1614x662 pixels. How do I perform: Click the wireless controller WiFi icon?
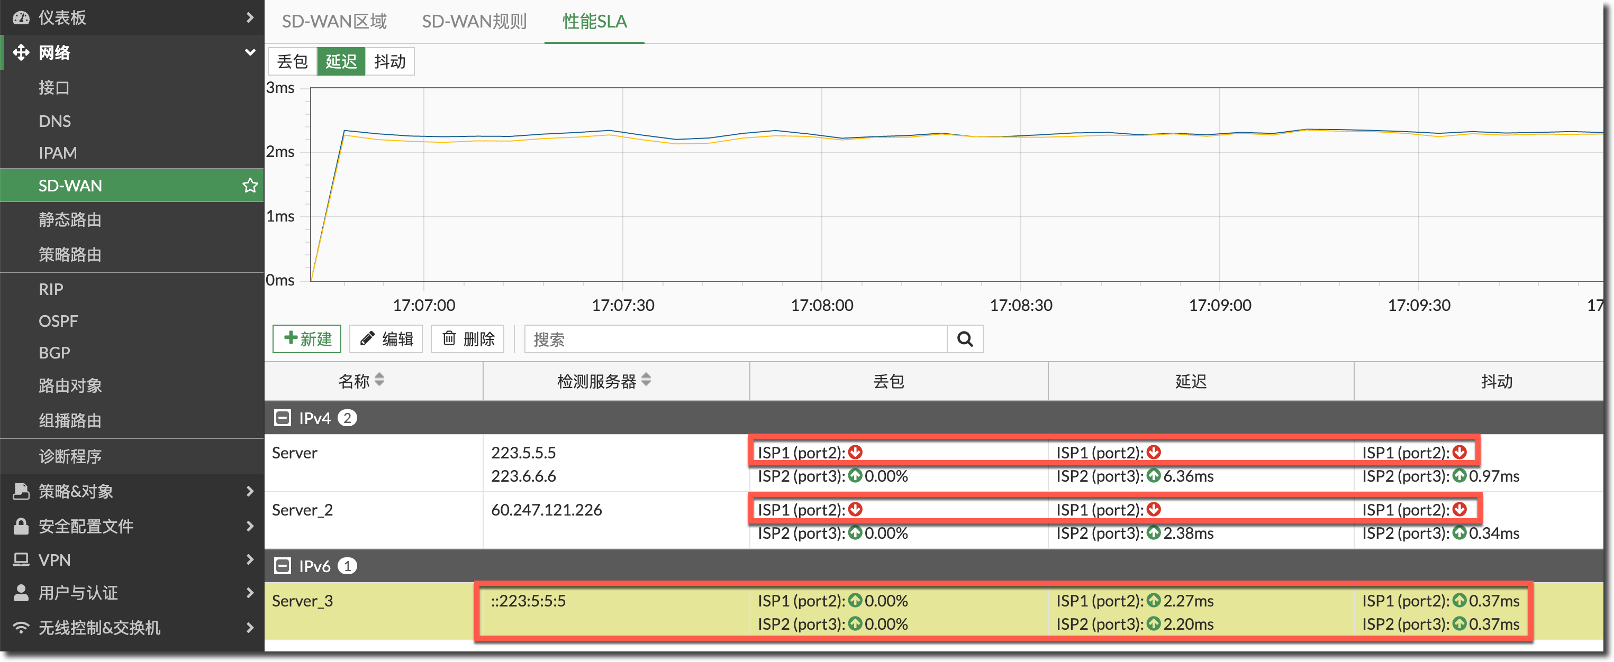pos(21,627)
